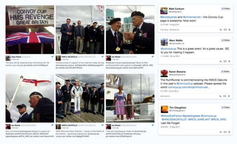Open the Convoy Cup HMS Revenge photo

(30, 30)
